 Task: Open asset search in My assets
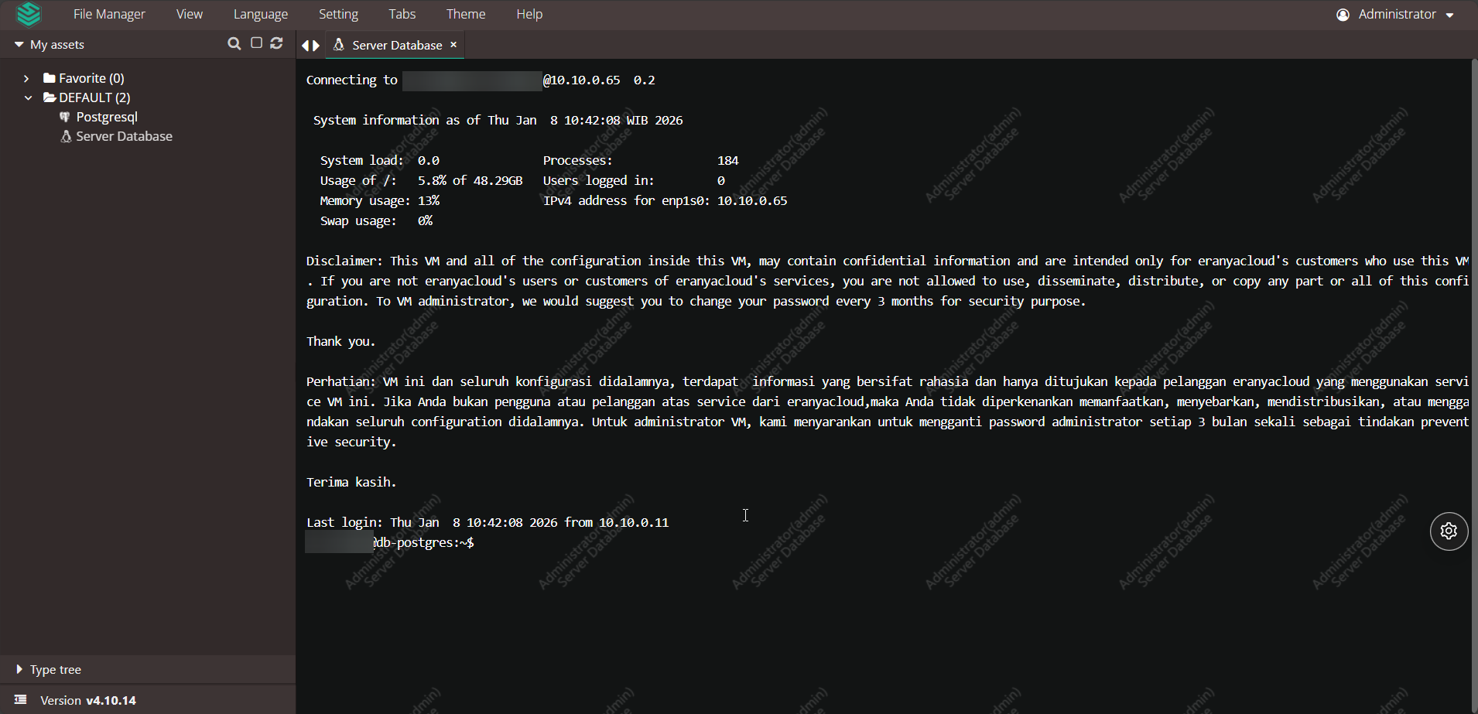pos(234,44)
